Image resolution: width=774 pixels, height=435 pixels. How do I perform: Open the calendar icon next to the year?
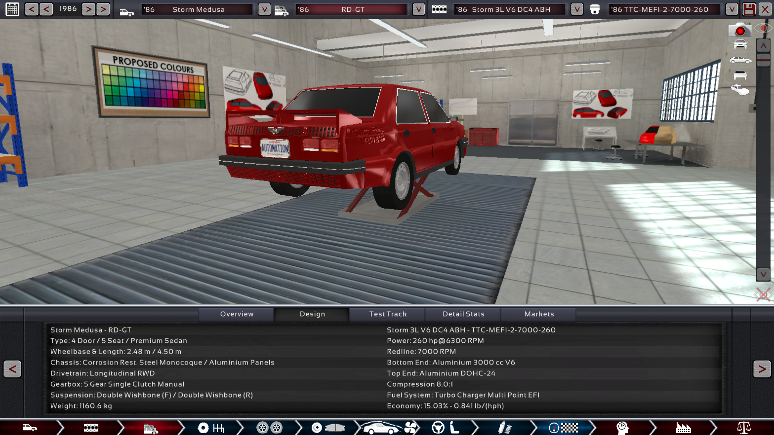12,9
